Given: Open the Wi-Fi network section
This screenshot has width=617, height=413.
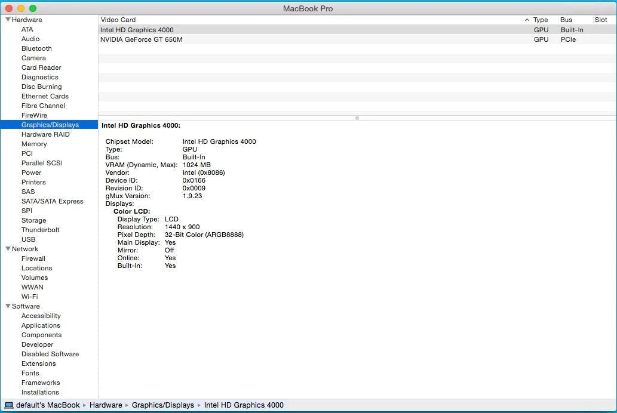Looking at the screenshot, I should 29,297.
